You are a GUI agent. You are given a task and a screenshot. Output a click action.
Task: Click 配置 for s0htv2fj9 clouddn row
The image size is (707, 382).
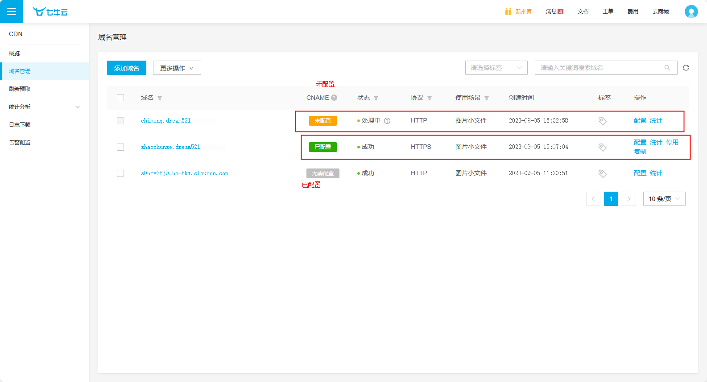(640, 173)
